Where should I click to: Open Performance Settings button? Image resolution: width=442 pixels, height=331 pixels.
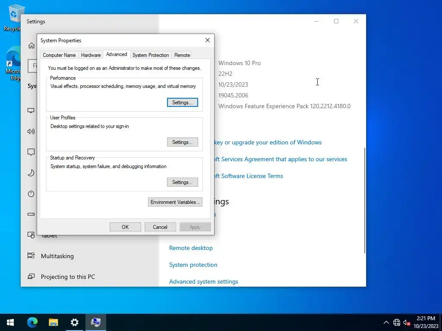pos(183,103)
